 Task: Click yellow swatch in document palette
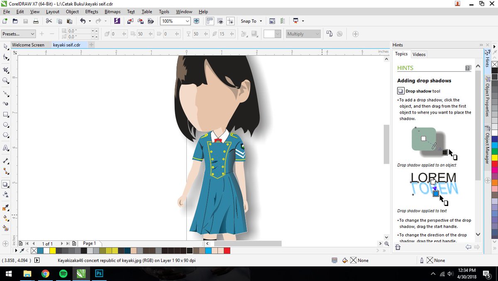[x=52, y=251]
